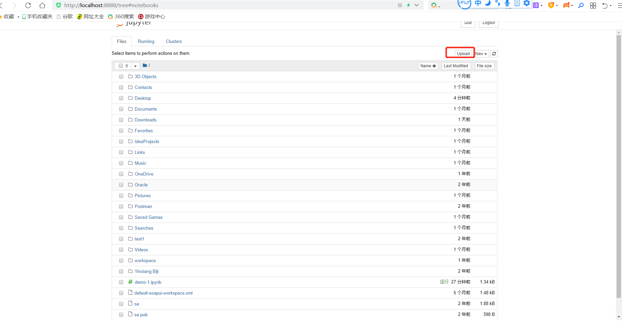622x323 pixels.
Task: Click the purple translate extension icon
Action: (536, 5)
